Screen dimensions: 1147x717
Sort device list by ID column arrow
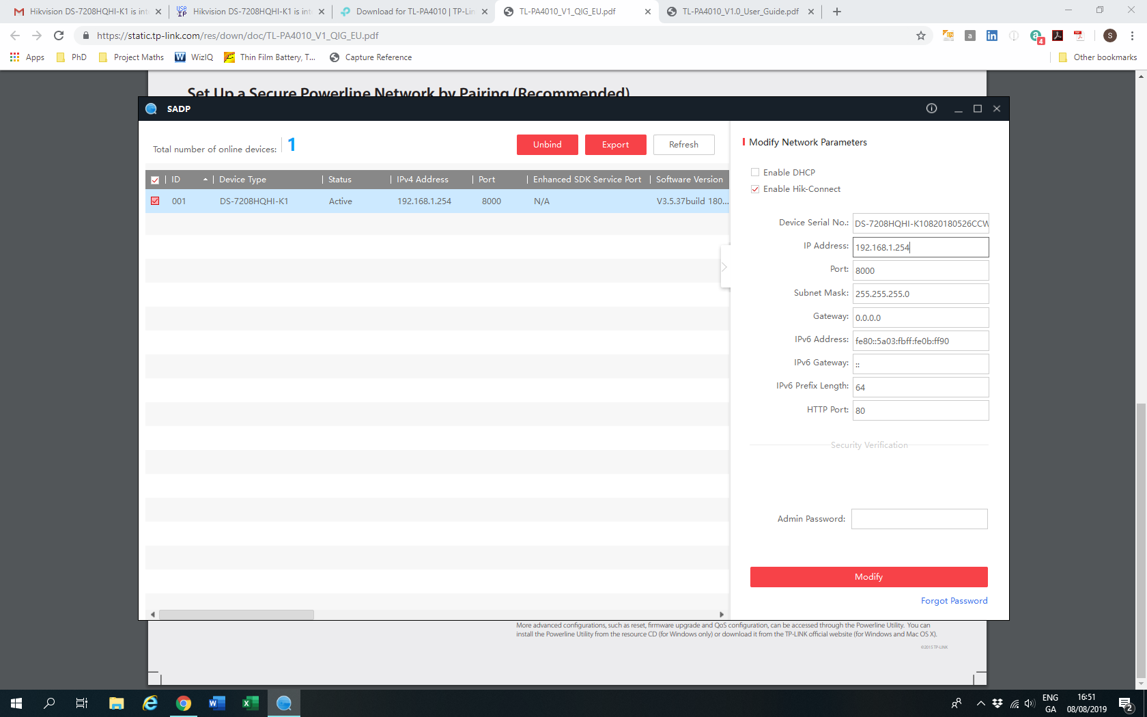(x=205, y=180)
